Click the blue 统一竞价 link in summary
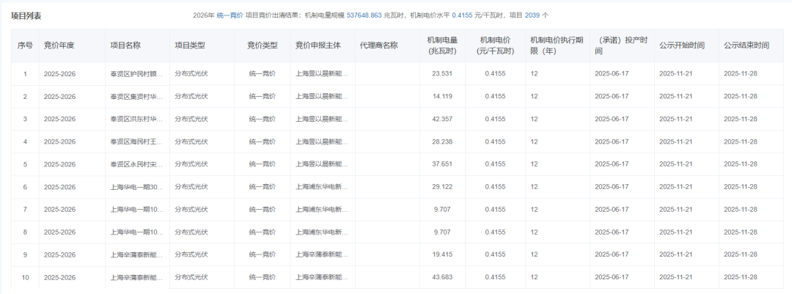 [230, 15]
